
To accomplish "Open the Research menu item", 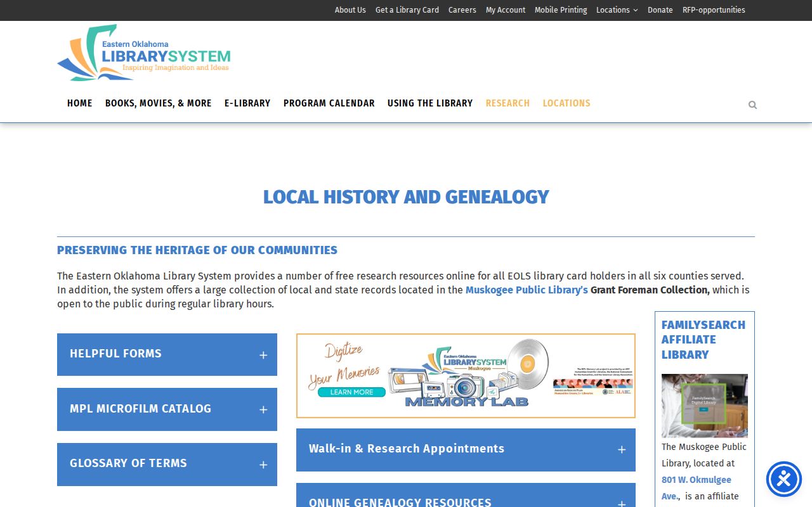I will [x=507, y=103].
